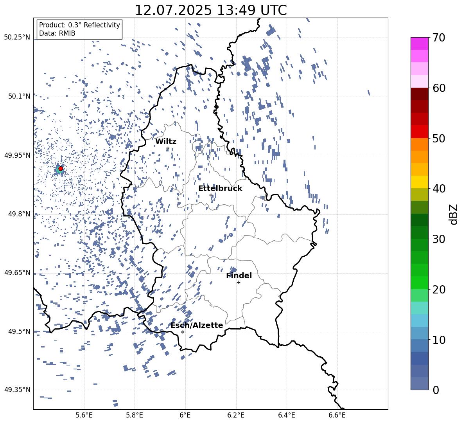Screen dimensions: 463x423
Task: Click the Findel city label
Action: pos(239,275)
